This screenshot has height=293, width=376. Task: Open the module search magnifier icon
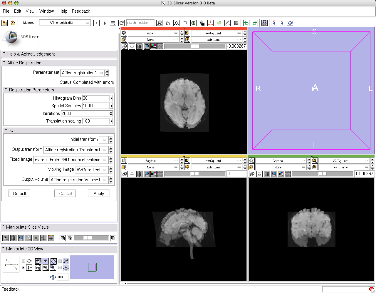[159, 23]
